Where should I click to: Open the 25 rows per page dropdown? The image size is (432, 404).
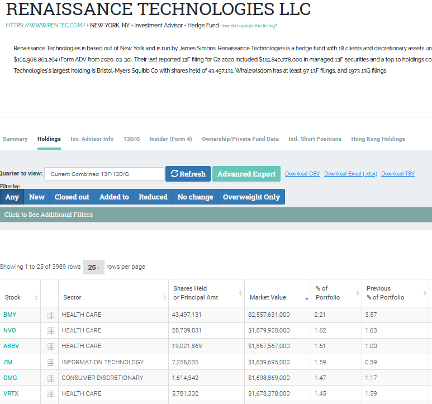click(94, 267)
